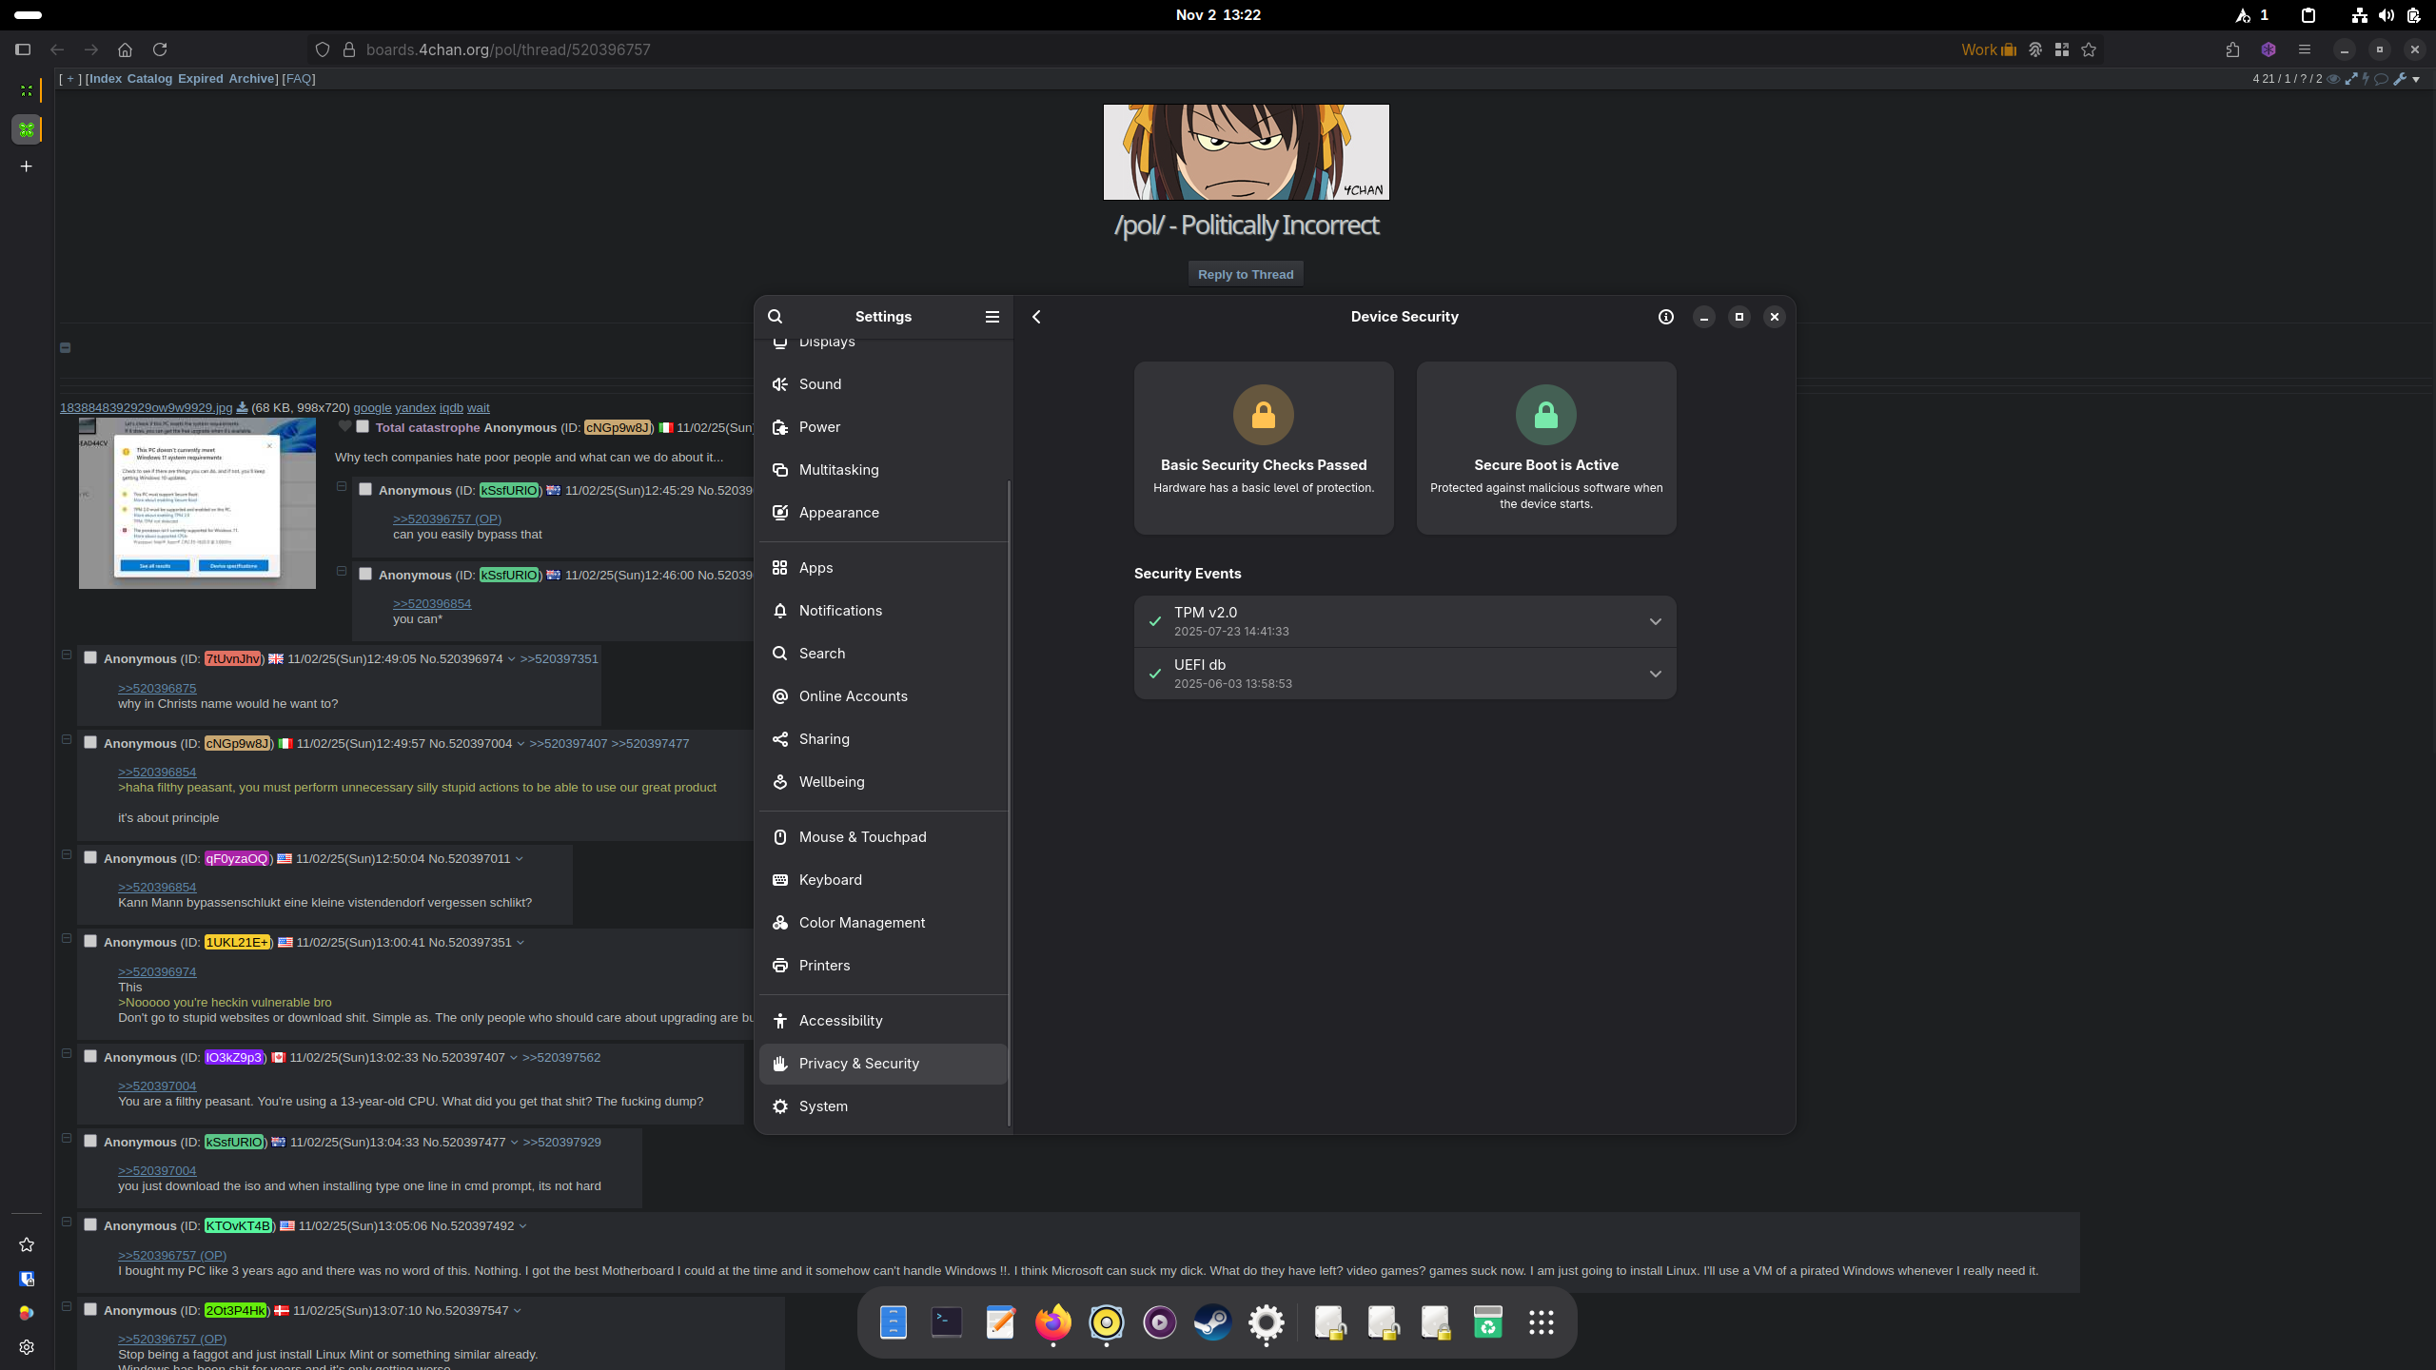The width and height of the screenshot is (2436, 1370).
Task: Open the Settings search icon
Action: click(x=776, y=317)
